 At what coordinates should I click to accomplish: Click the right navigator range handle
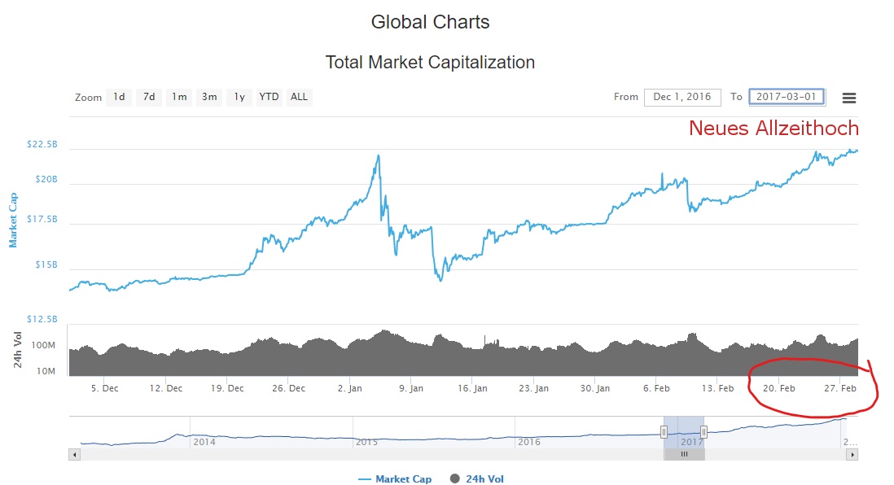coord(704,432)
